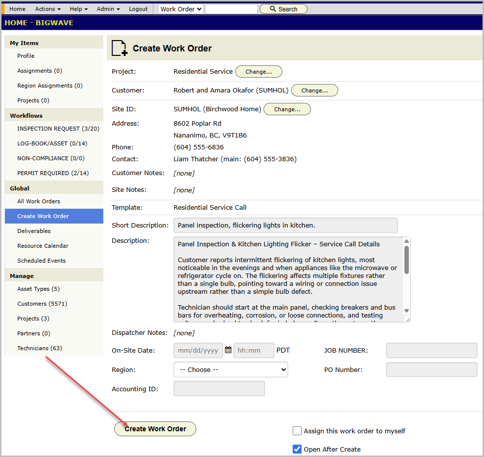The height and width of the screenshot is (457, 484).
Task: Click contact text 'Liam Thatcher'
Action: pyautogui.click(x=196, y=159)
